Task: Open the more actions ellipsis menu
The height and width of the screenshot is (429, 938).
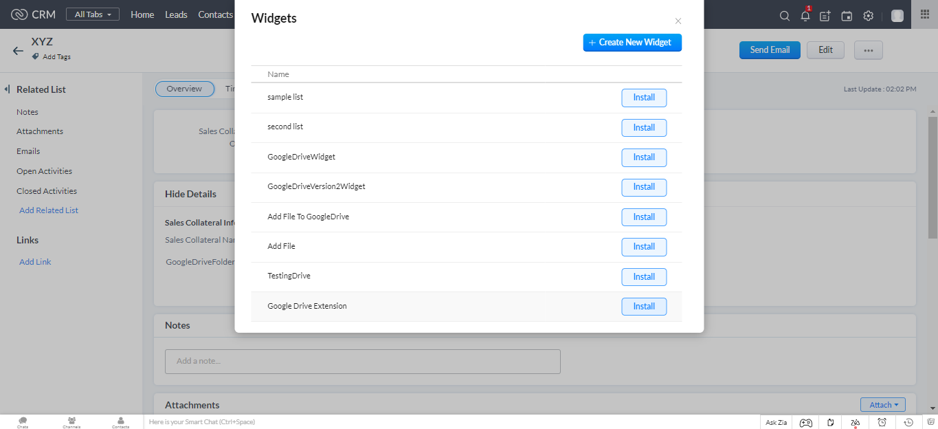Action: pos(868,50)
